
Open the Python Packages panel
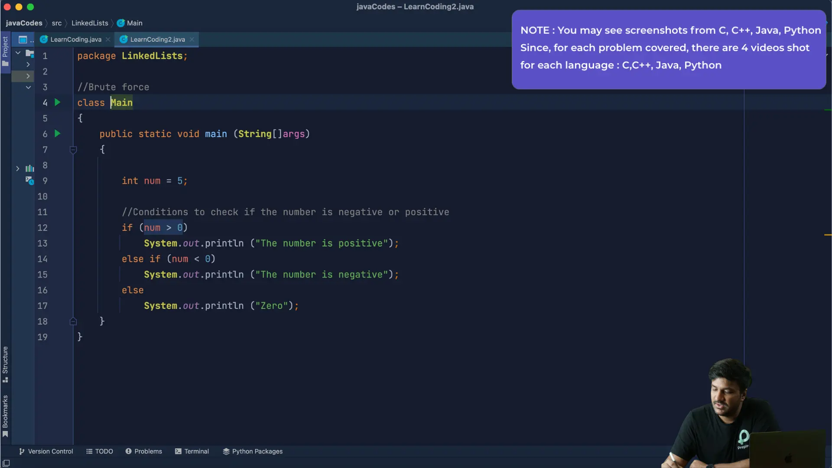tap(253, 452)
